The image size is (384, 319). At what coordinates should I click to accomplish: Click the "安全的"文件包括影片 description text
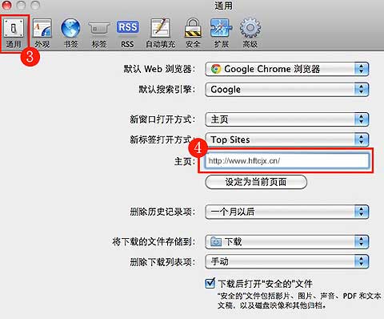tap(299, 301)
